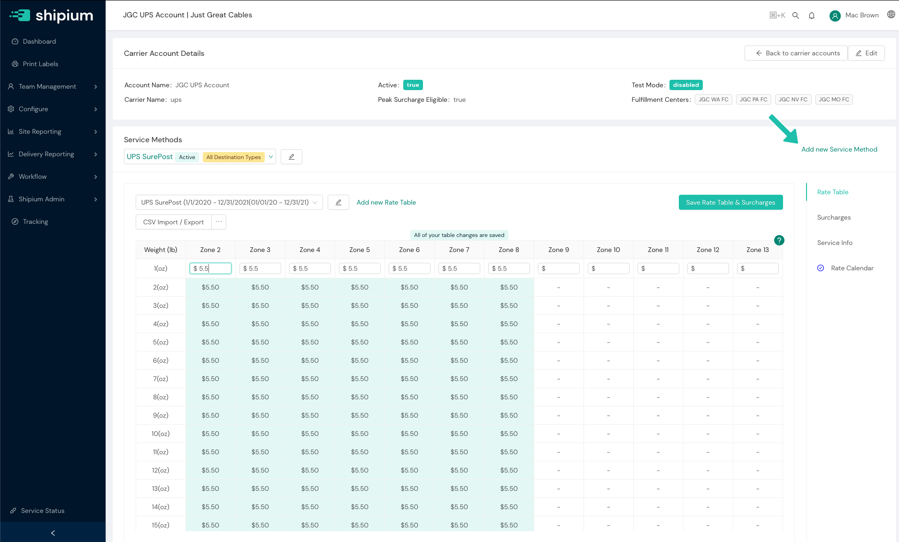This screenshot has height=542, width=899.
Task: Open Service Status link
Action: tap(43, 511)
